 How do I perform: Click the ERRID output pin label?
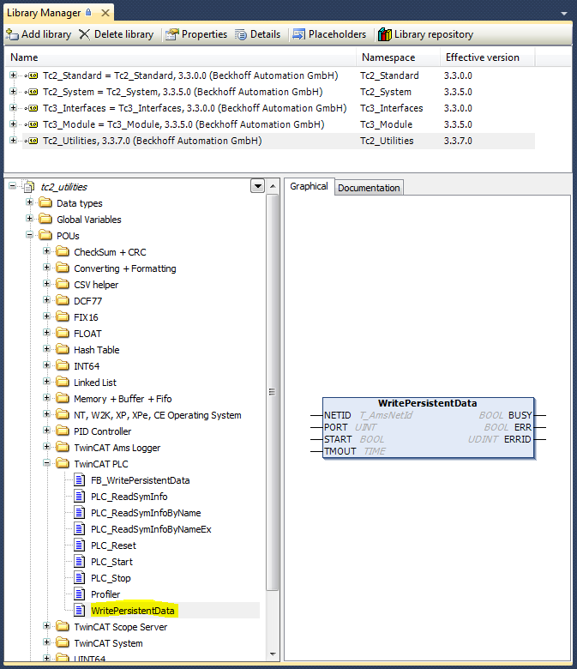point(517,439)
